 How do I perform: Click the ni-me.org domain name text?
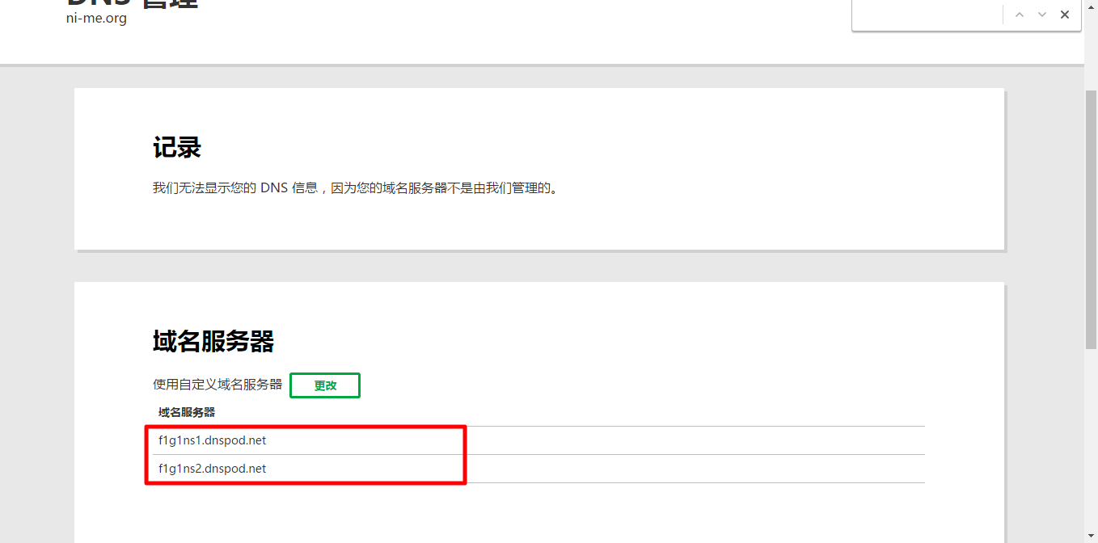96,19
